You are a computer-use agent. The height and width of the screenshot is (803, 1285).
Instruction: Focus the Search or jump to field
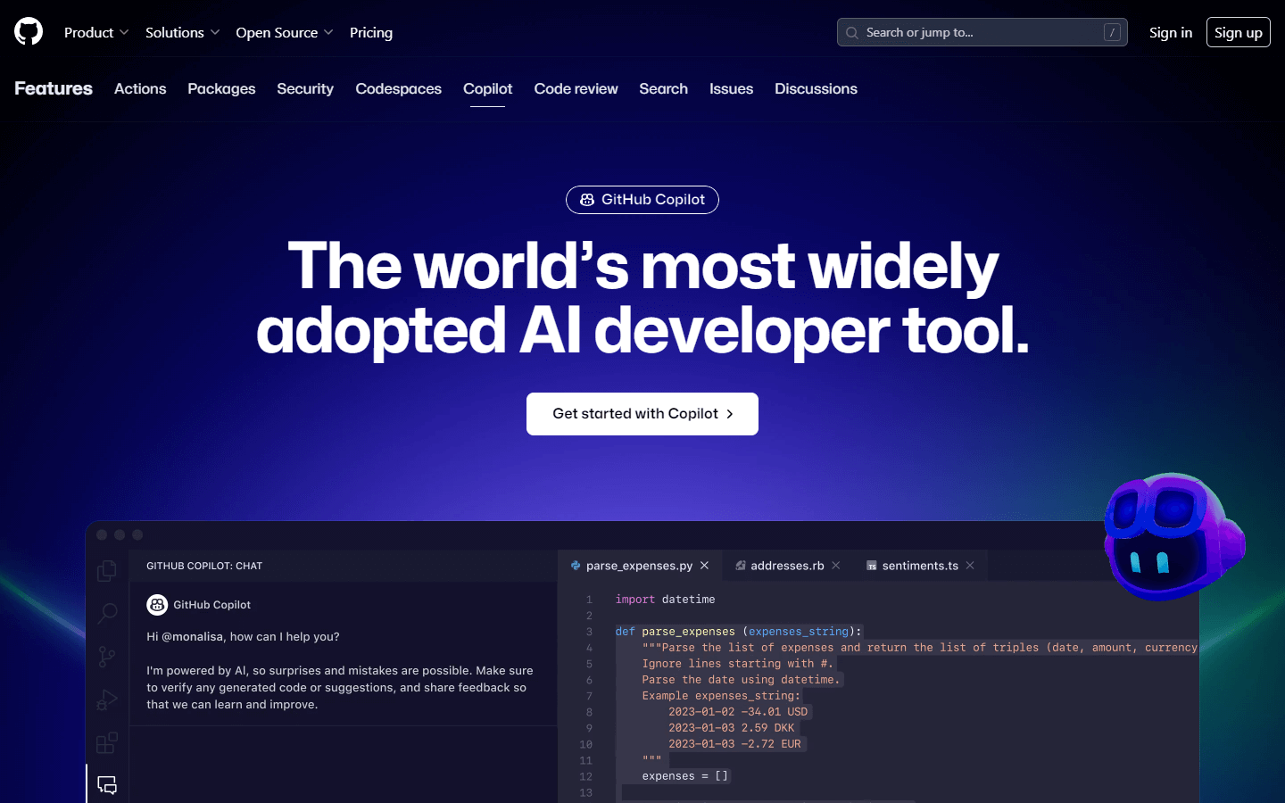(x=982, y=32)
